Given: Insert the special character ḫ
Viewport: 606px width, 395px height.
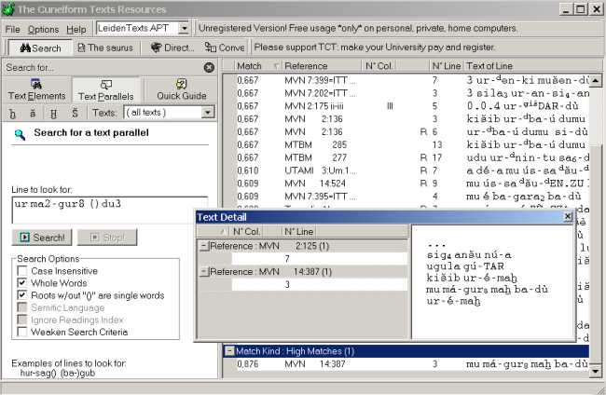Looking at the screenshot, I should coord(13,113).
